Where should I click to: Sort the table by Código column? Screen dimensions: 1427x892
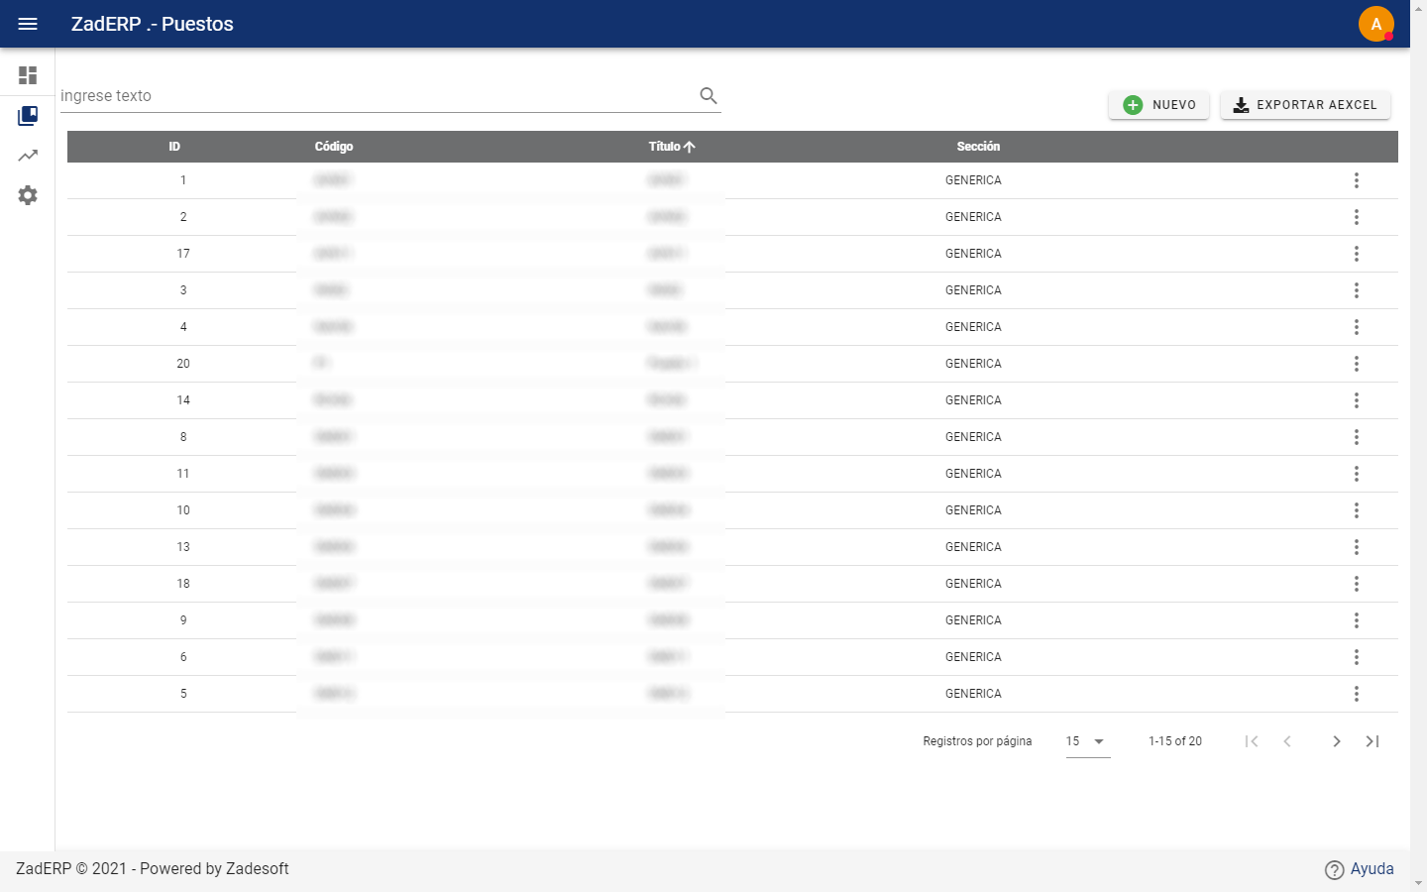click(x=334, y=147)
